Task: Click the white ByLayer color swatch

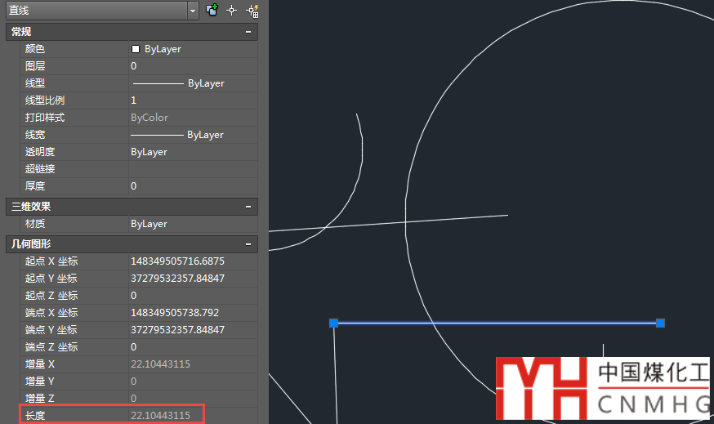Action: coord(136,49)
